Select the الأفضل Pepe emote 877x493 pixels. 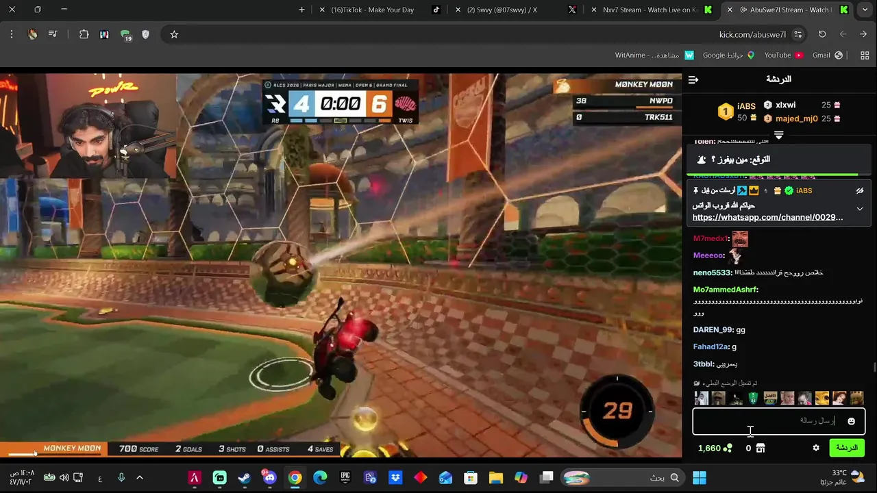pyautogui.click(x=770, y=398)
